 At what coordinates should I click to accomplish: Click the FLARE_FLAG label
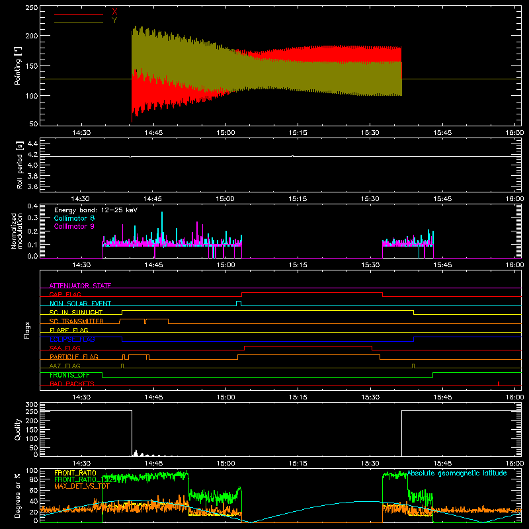coord(69,330)
